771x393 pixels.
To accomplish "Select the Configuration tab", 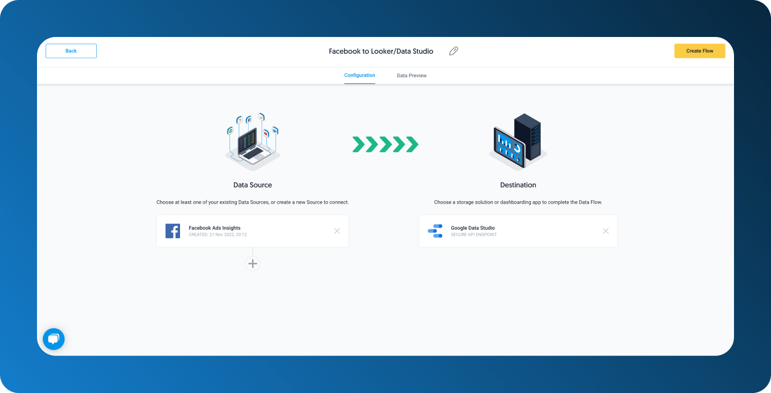I will tap(359, 75).
